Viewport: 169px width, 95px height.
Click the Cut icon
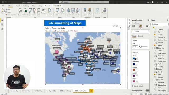6,9
